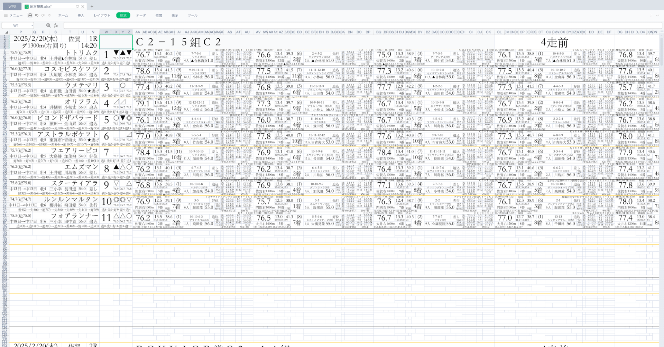
Task: Click the ダ1300m(右回り) cell
Action: tap(44, 46)
